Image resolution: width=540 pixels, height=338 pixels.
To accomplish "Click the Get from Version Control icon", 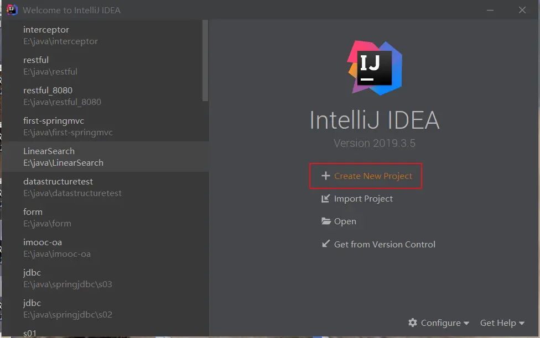I will (326, 244).
